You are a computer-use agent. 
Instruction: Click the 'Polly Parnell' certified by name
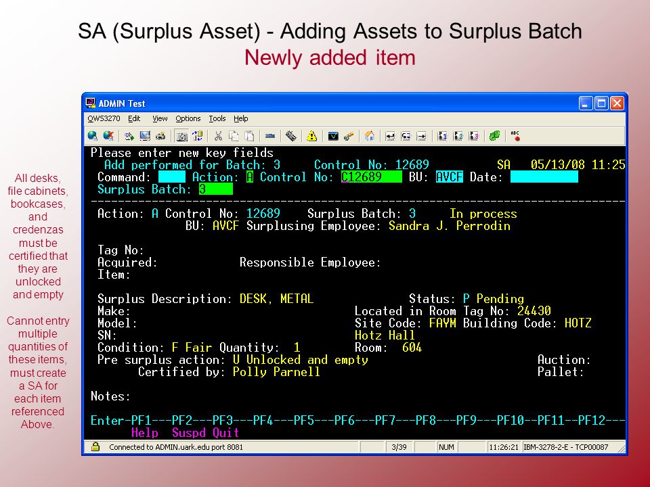click(276, 372)
